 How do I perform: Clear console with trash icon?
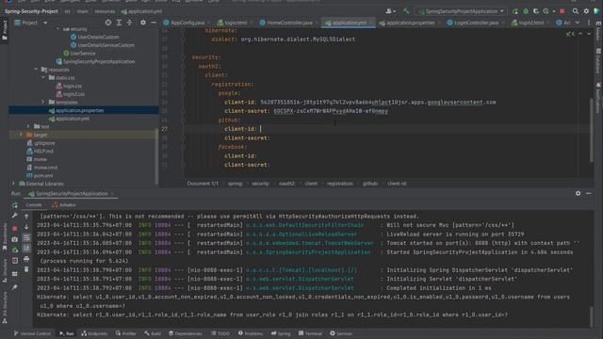pyautogui.click(x=26, y=269)
